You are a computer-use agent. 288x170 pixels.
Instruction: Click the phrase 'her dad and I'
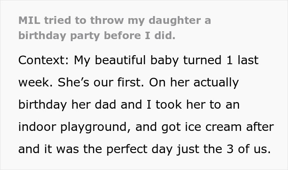point(109,105)
